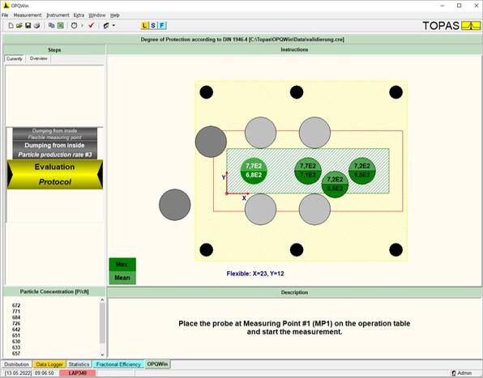Image resolution: width=483 pixels, height=378 pixels.
Task: Click the stopwatch timer icon
Action: coord(75,26)
